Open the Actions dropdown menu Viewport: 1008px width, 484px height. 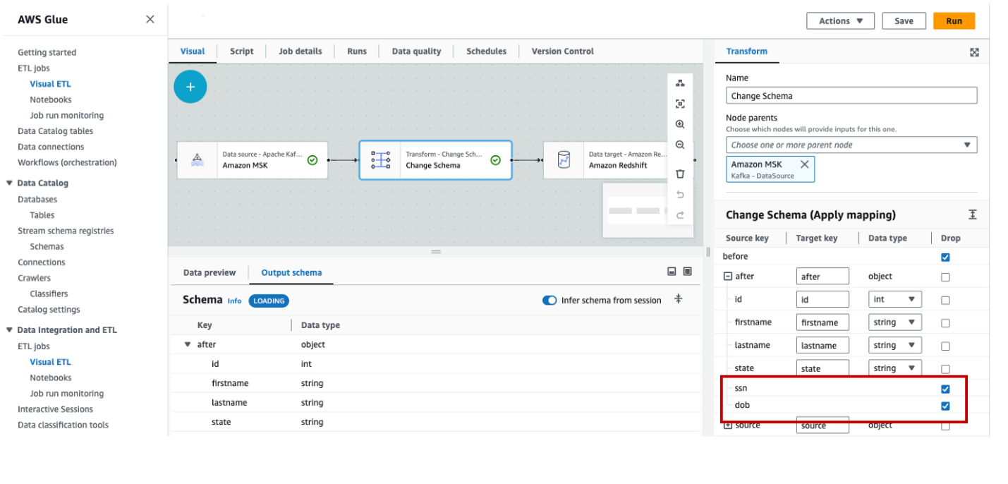pyautogui.click(x=840, y=21)
